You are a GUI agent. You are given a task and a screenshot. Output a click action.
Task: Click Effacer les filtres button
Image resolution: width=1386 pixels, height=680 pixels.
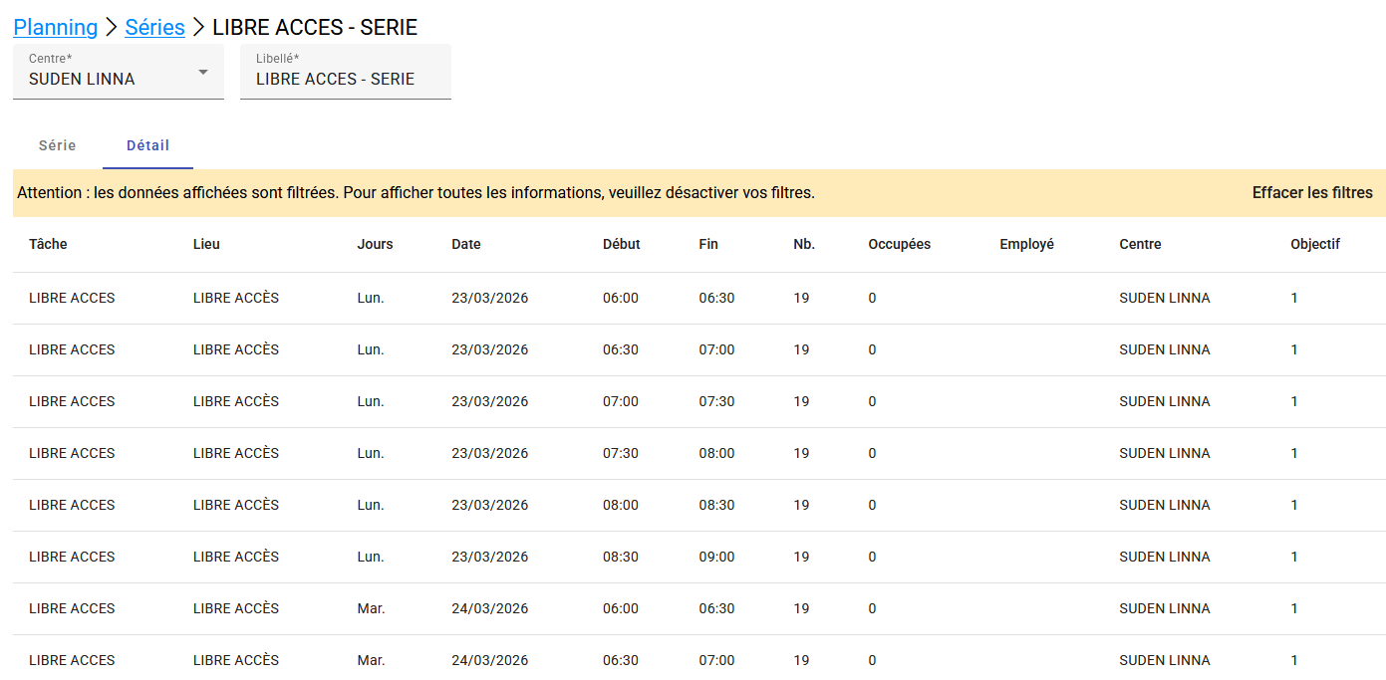[1311, 193]
